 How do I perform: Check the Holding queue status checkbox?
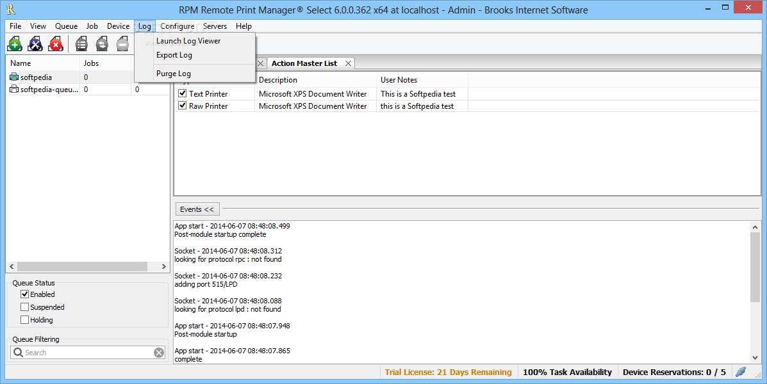tap(24, 319)
